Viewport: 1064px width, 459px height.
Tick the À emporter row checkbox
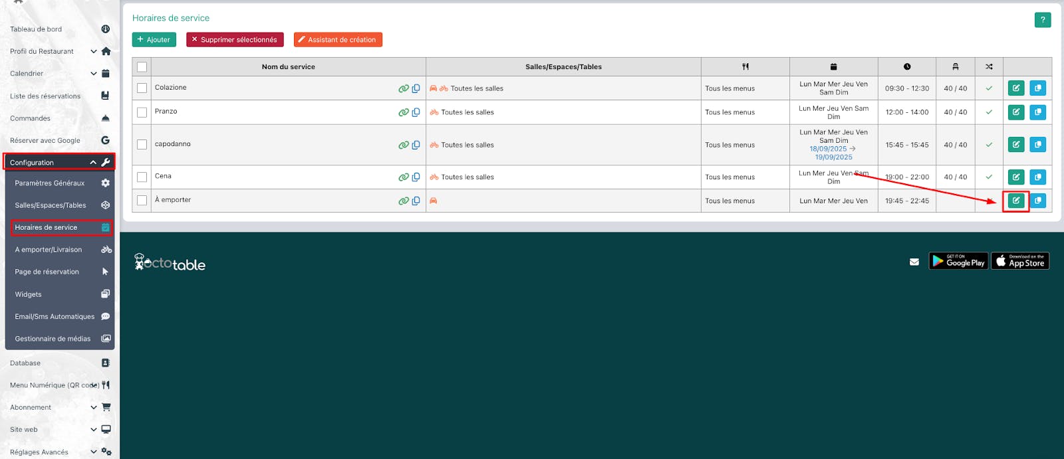pyautogui.click(x=142, y=201)
